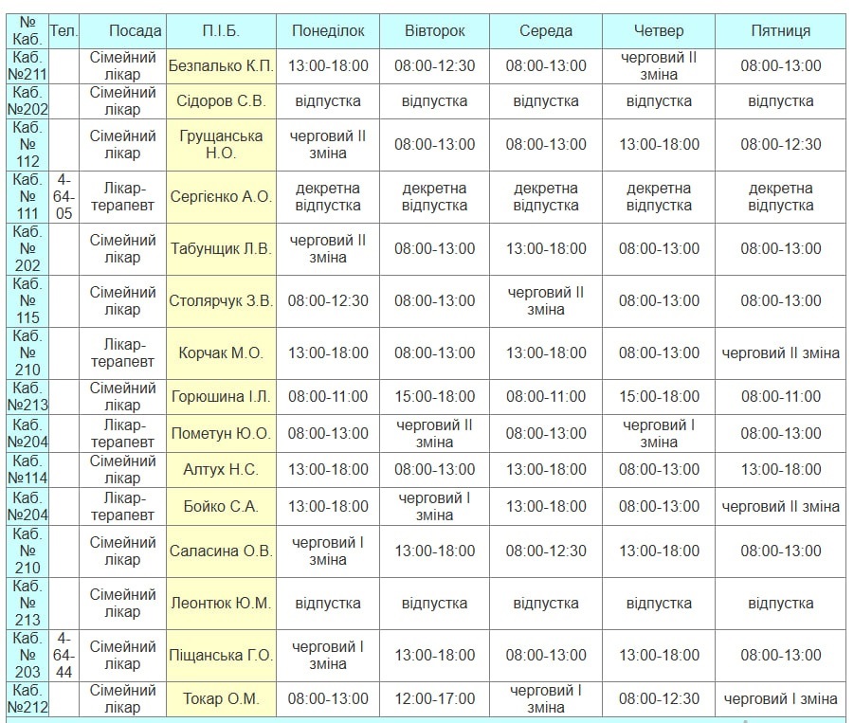This screenshot has height=723, width=854.
Task: Select the name cell "Бойко С.А."
Action: 221,506
